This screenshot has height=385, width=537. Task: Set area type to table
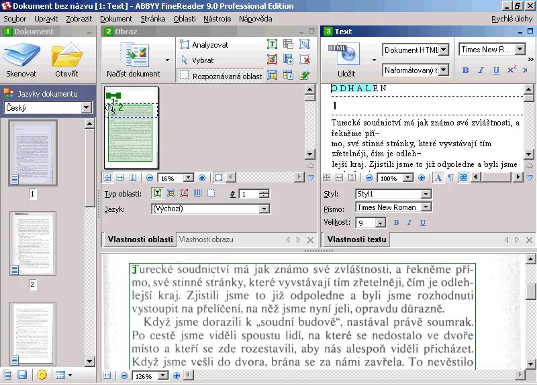coord(170,193)
